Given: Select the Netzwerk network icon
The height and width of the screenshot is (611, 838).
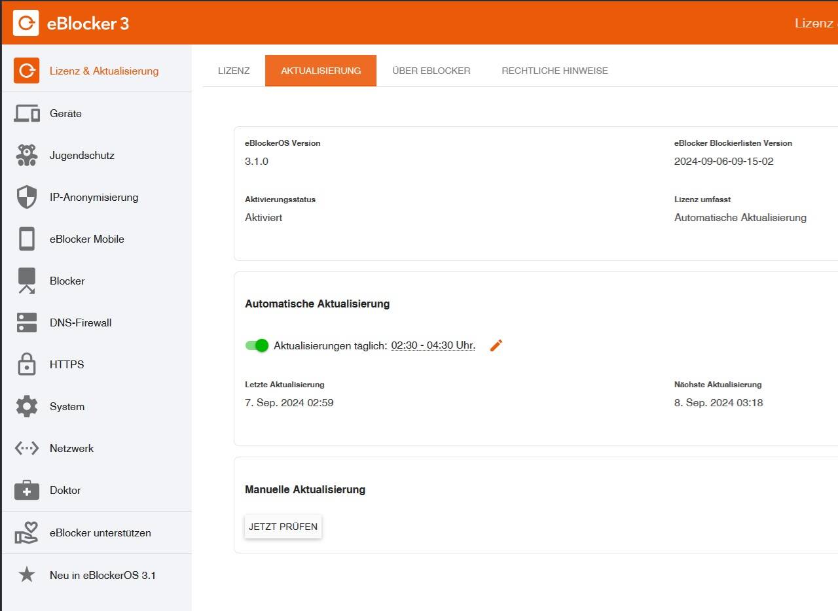Looking at the screenshot, I should (x=26, y=448).
